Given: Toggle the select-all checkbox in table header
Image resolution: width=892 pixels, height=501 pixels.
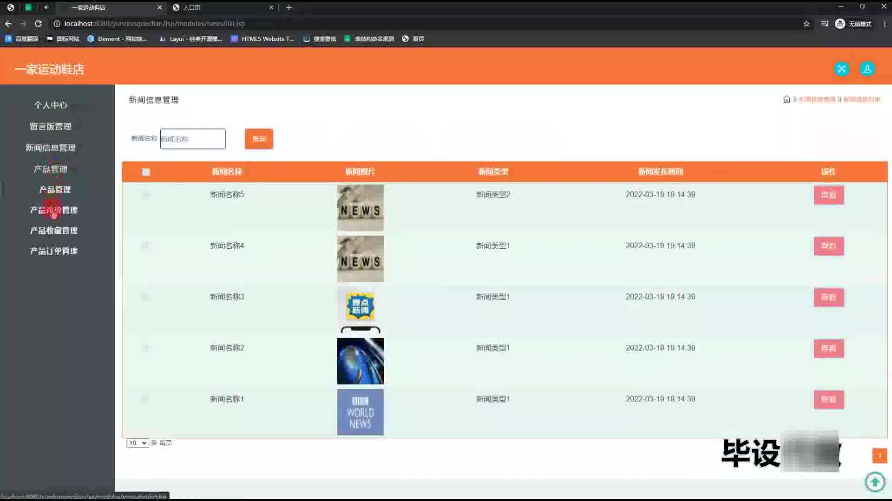Looking at the screenshot, I should tap(146, 172).
